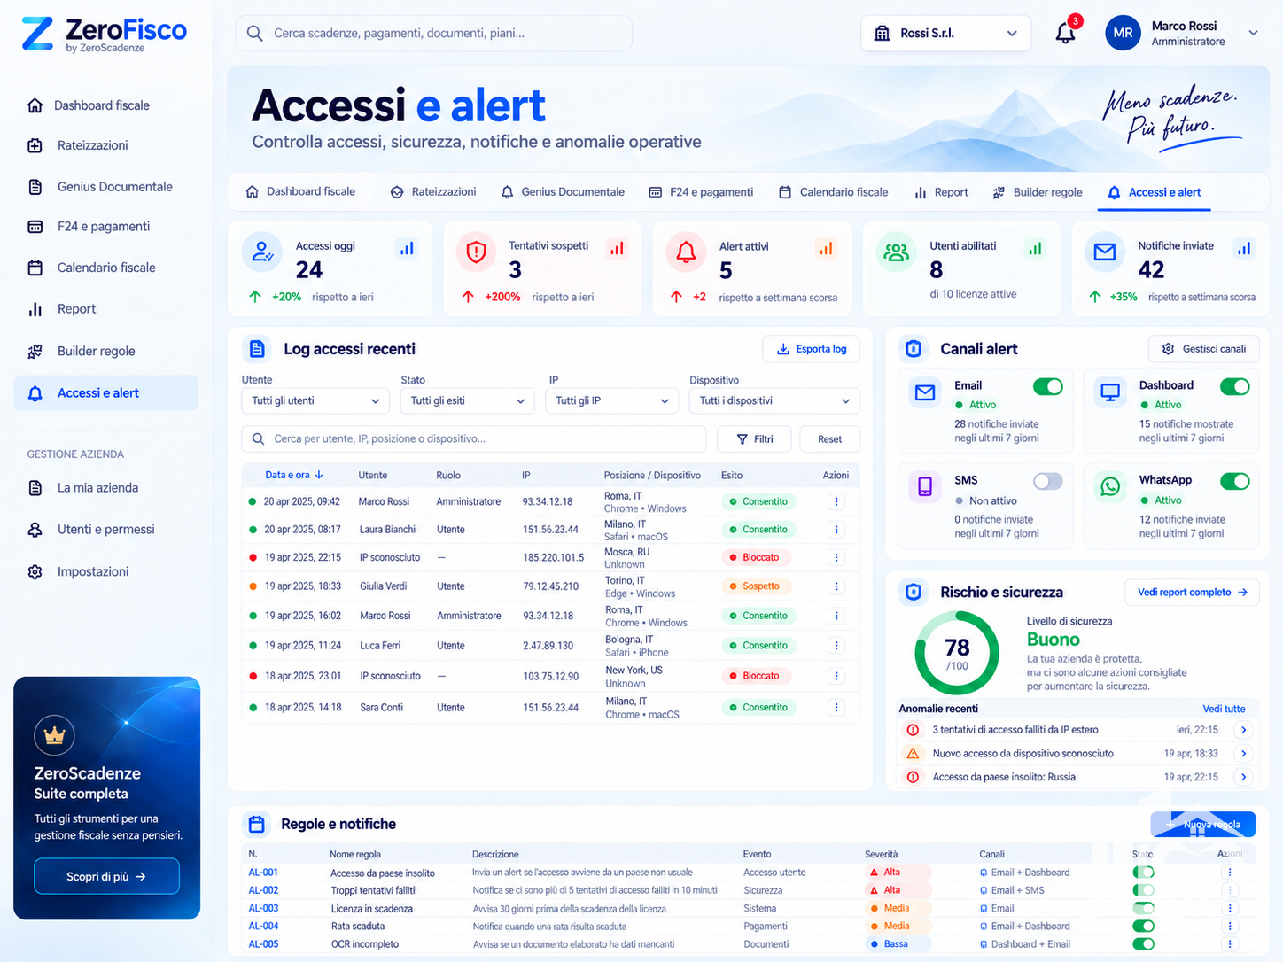Disable the Email alert channel toggle
This screenshot has height=962, width=1283.
pos(1048,386)
